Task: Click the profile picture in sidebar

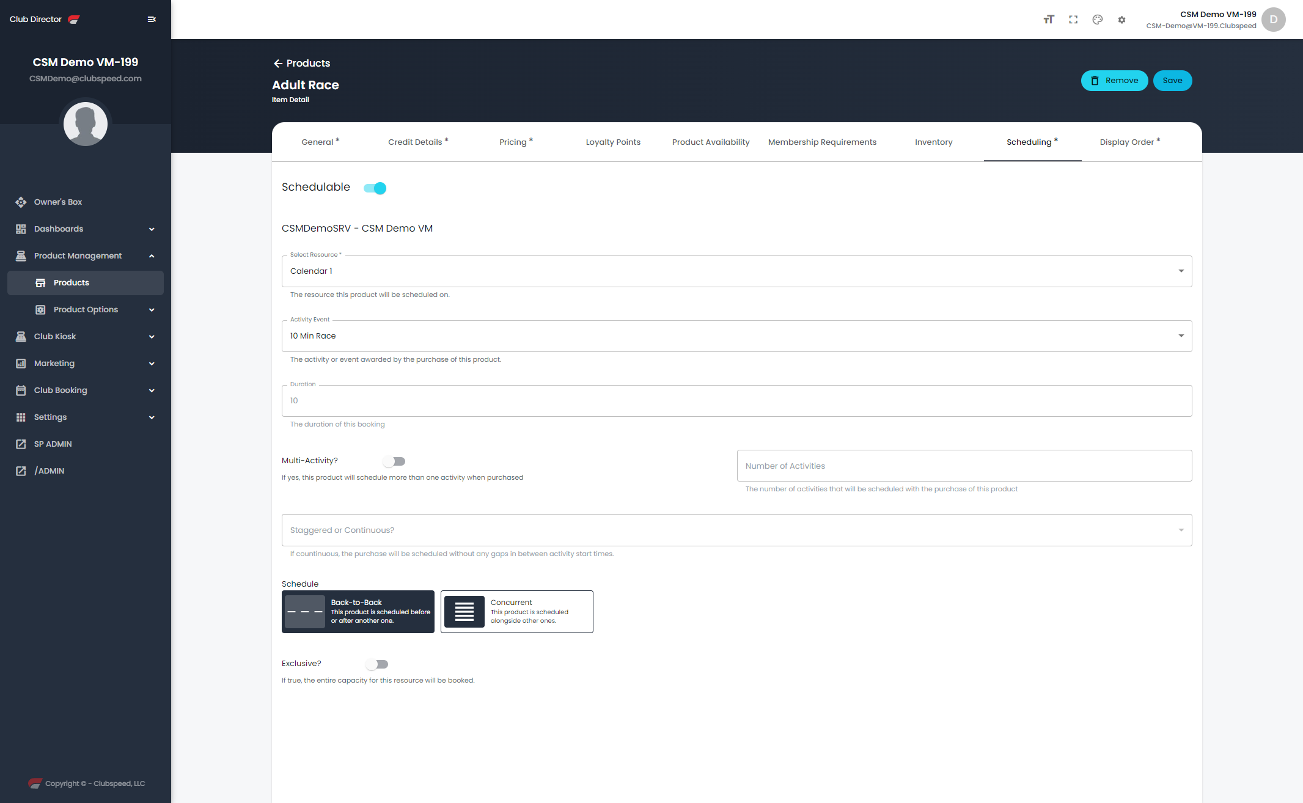Action: 86,124
